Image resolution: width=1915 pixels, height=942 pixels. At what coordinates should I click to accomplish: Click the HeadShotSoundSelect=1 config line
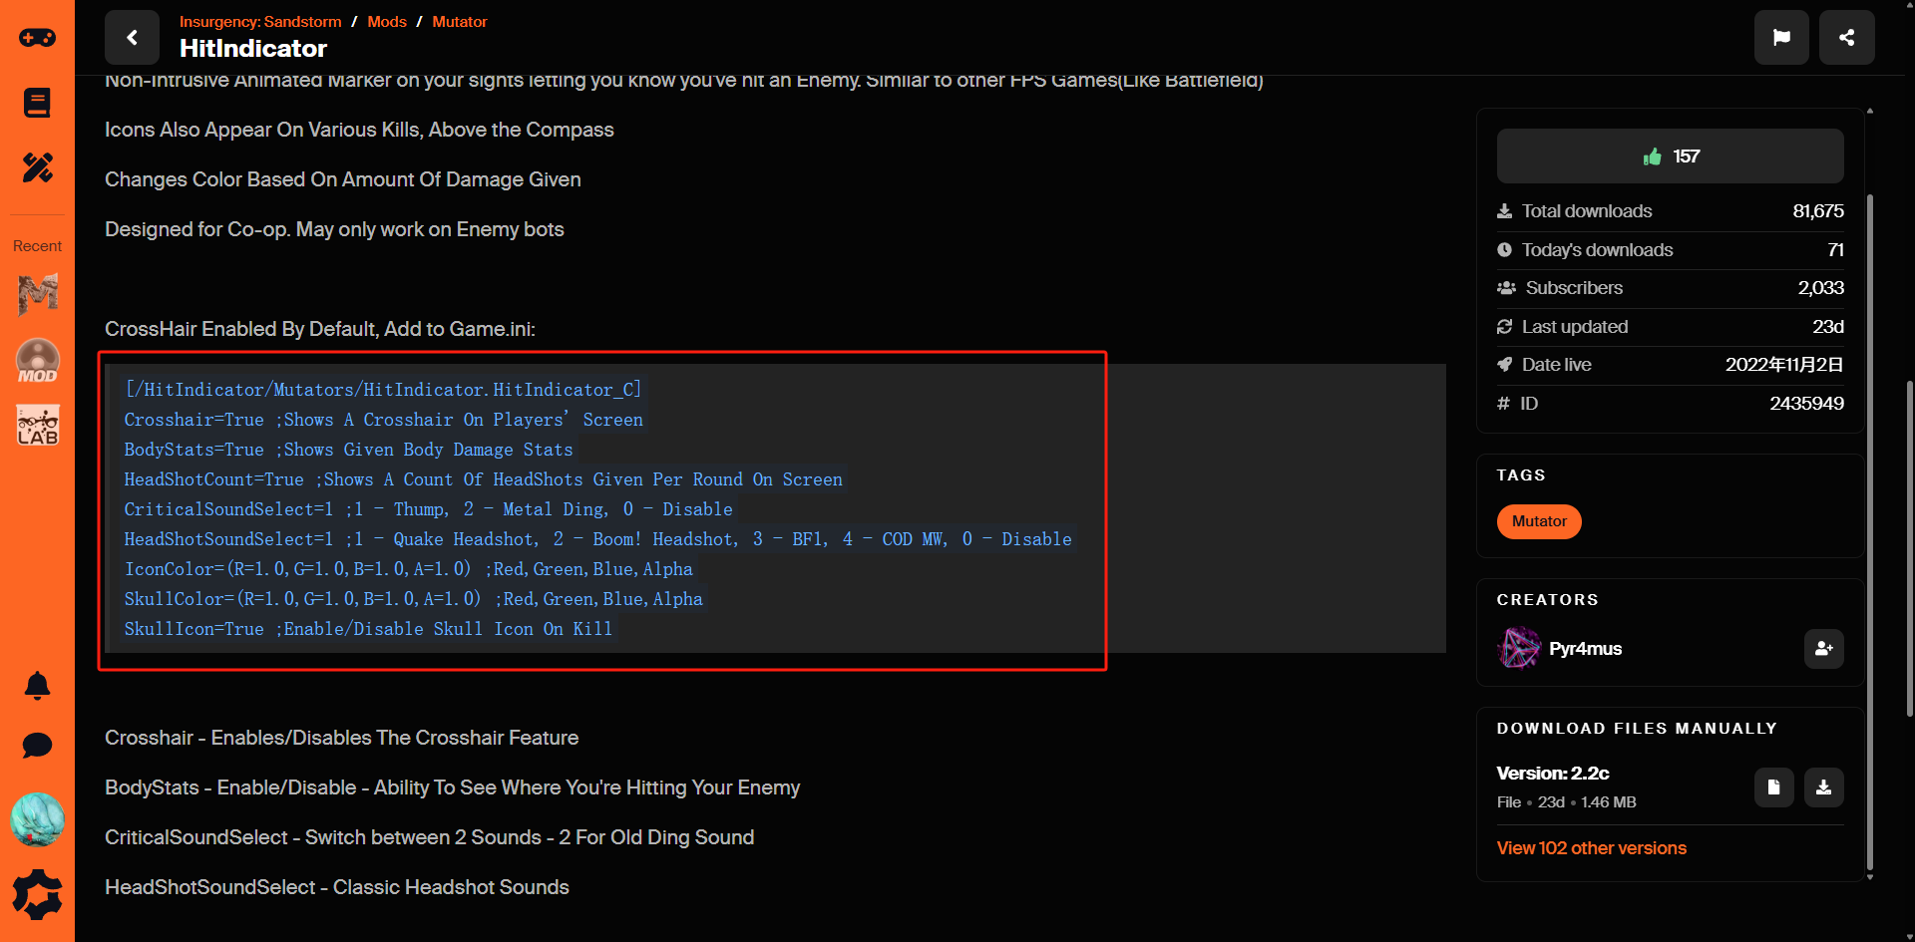598,539
